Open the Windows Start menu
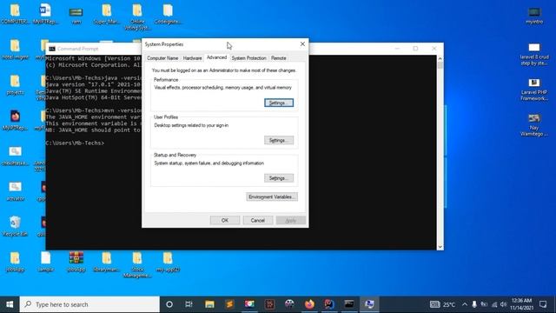 tap(10, 304)
